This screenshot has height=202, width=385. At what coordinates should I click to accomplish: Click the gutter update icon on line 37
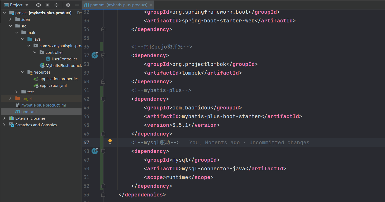(x=95, y=55)
